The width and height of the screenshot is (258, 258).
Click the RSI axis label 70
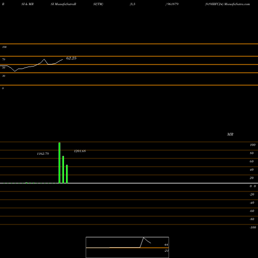click(x=4, y=59)
